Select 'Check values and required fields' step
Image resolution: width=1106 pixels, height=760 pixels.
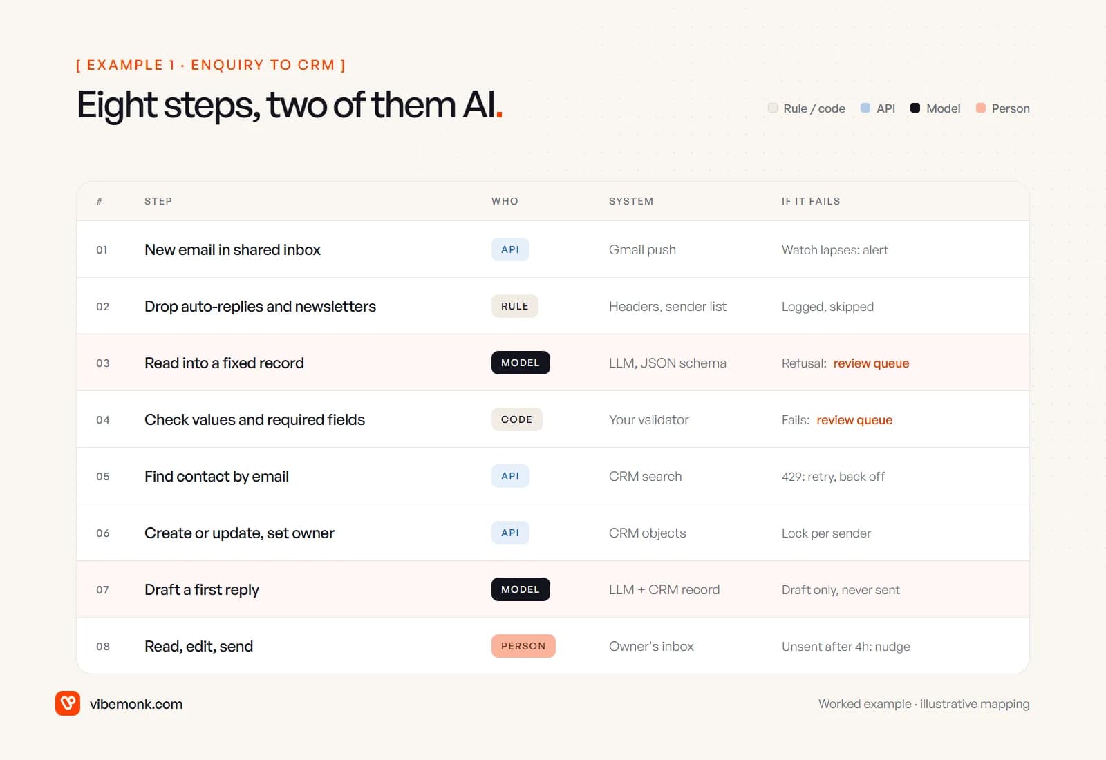[x=254, y=419]
